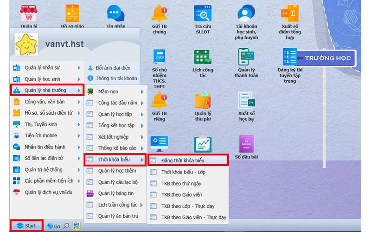Open the Tra cứu SLLĐT icon
This screenshot has width=371, height=232.
[x=203, y=14]
